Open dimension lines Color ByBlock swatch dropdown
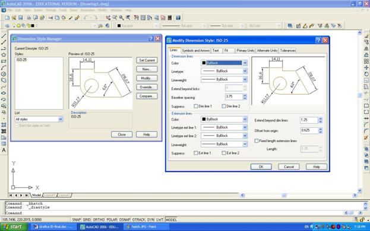370x231 pixels. point(224,63)
